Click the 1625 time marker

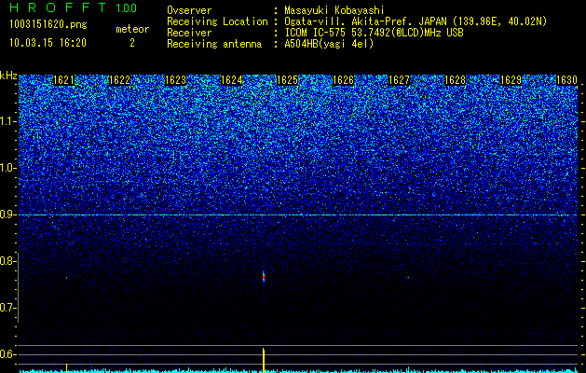click(x=287, y=80)
